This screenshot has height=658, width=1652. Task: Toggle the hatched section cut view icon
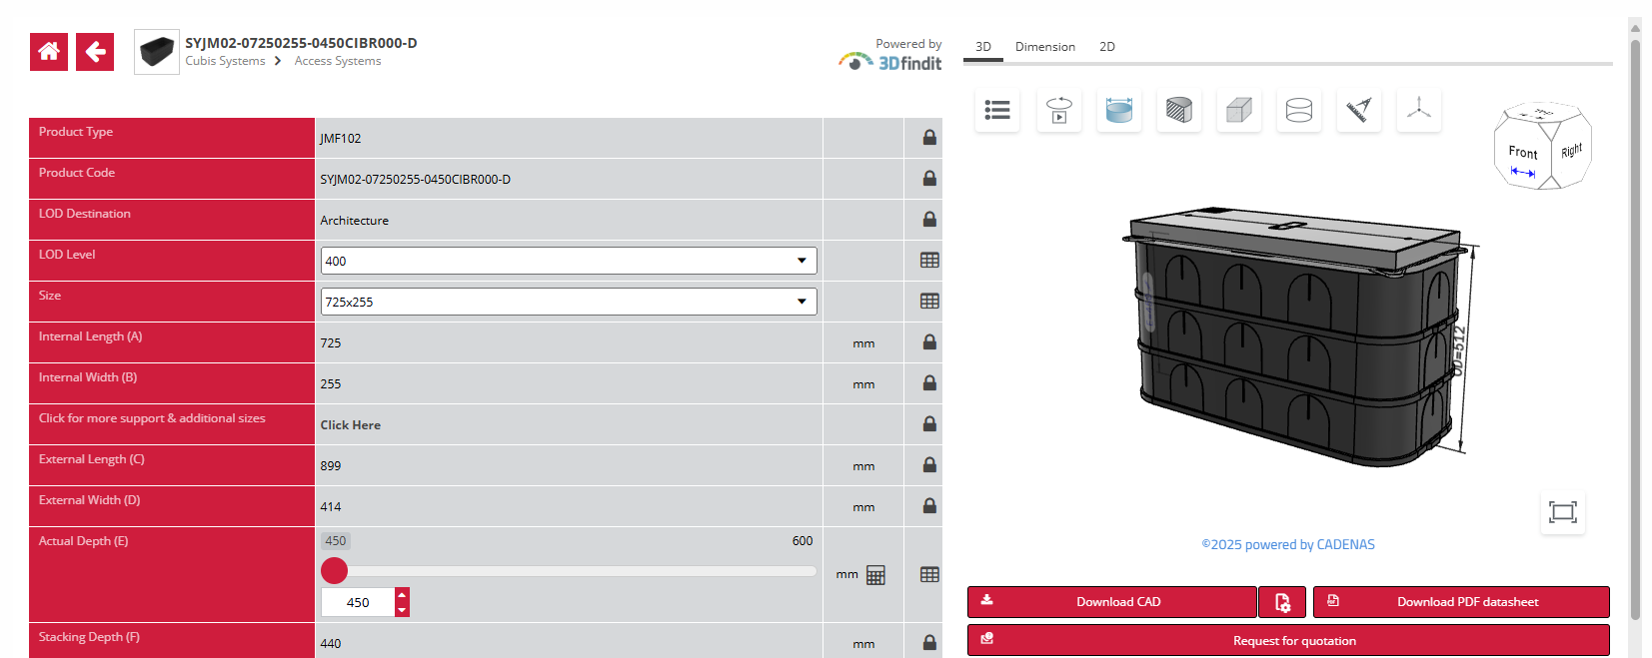(x=1179, y=110)
